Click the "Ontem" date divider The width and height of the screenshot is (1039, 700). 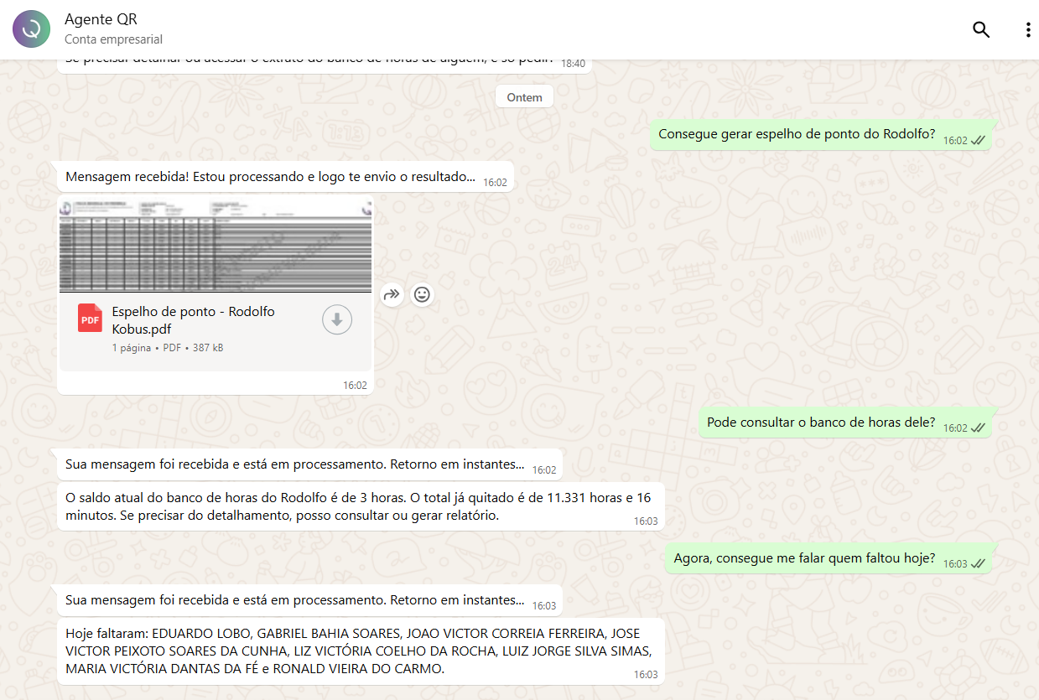(x=524, y=97)
